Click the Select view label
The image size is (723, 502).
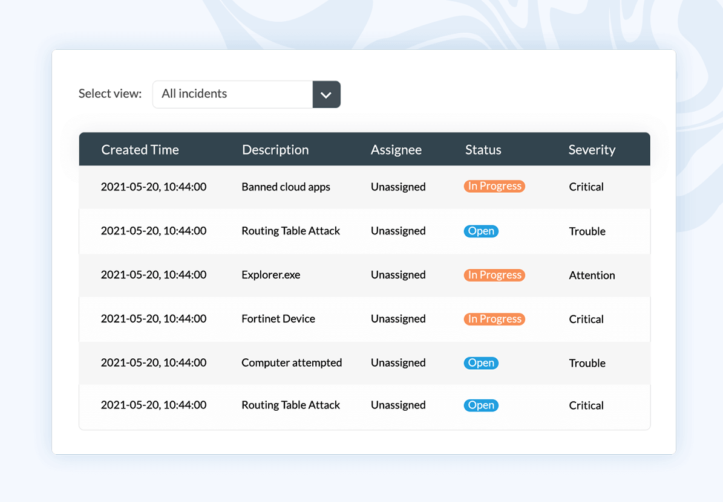pos(110,94)
